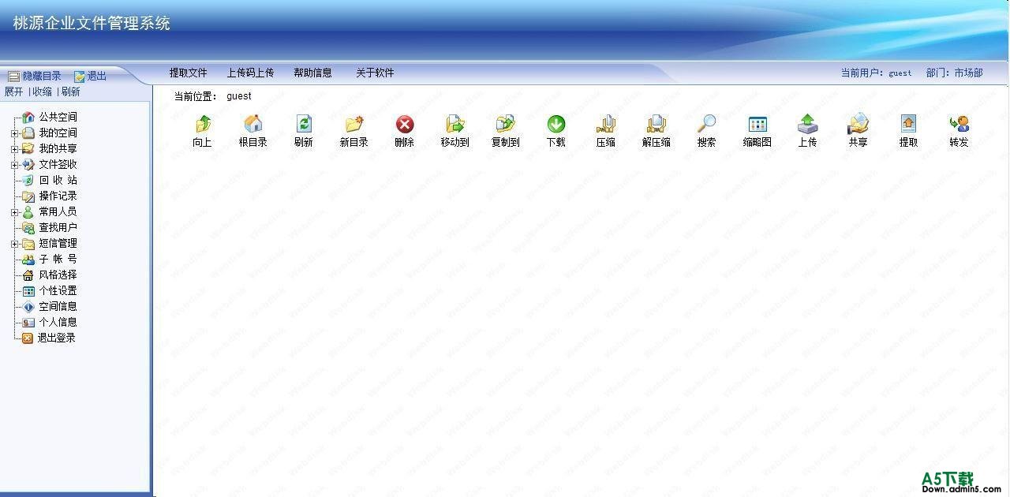Click the 上传 upload toolbar icon
The image size is (1010, 497).
(808, 124)
